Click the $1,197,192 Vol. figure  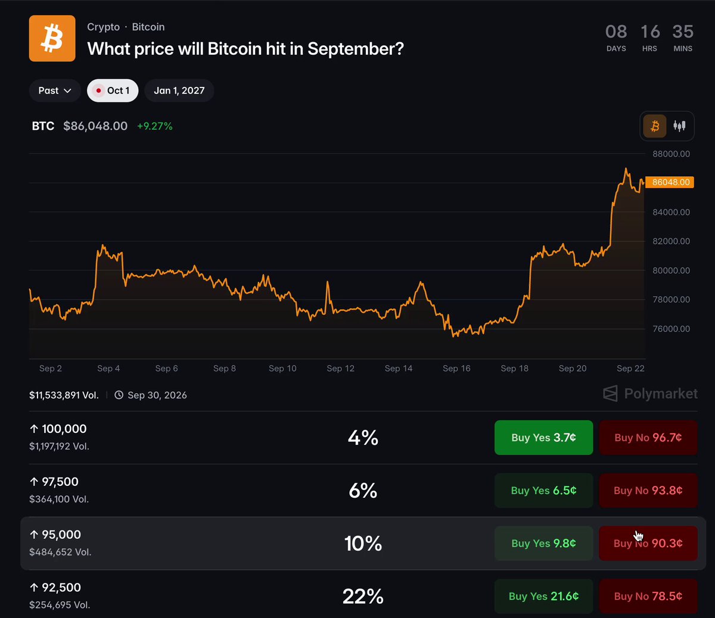coord(59,447)
